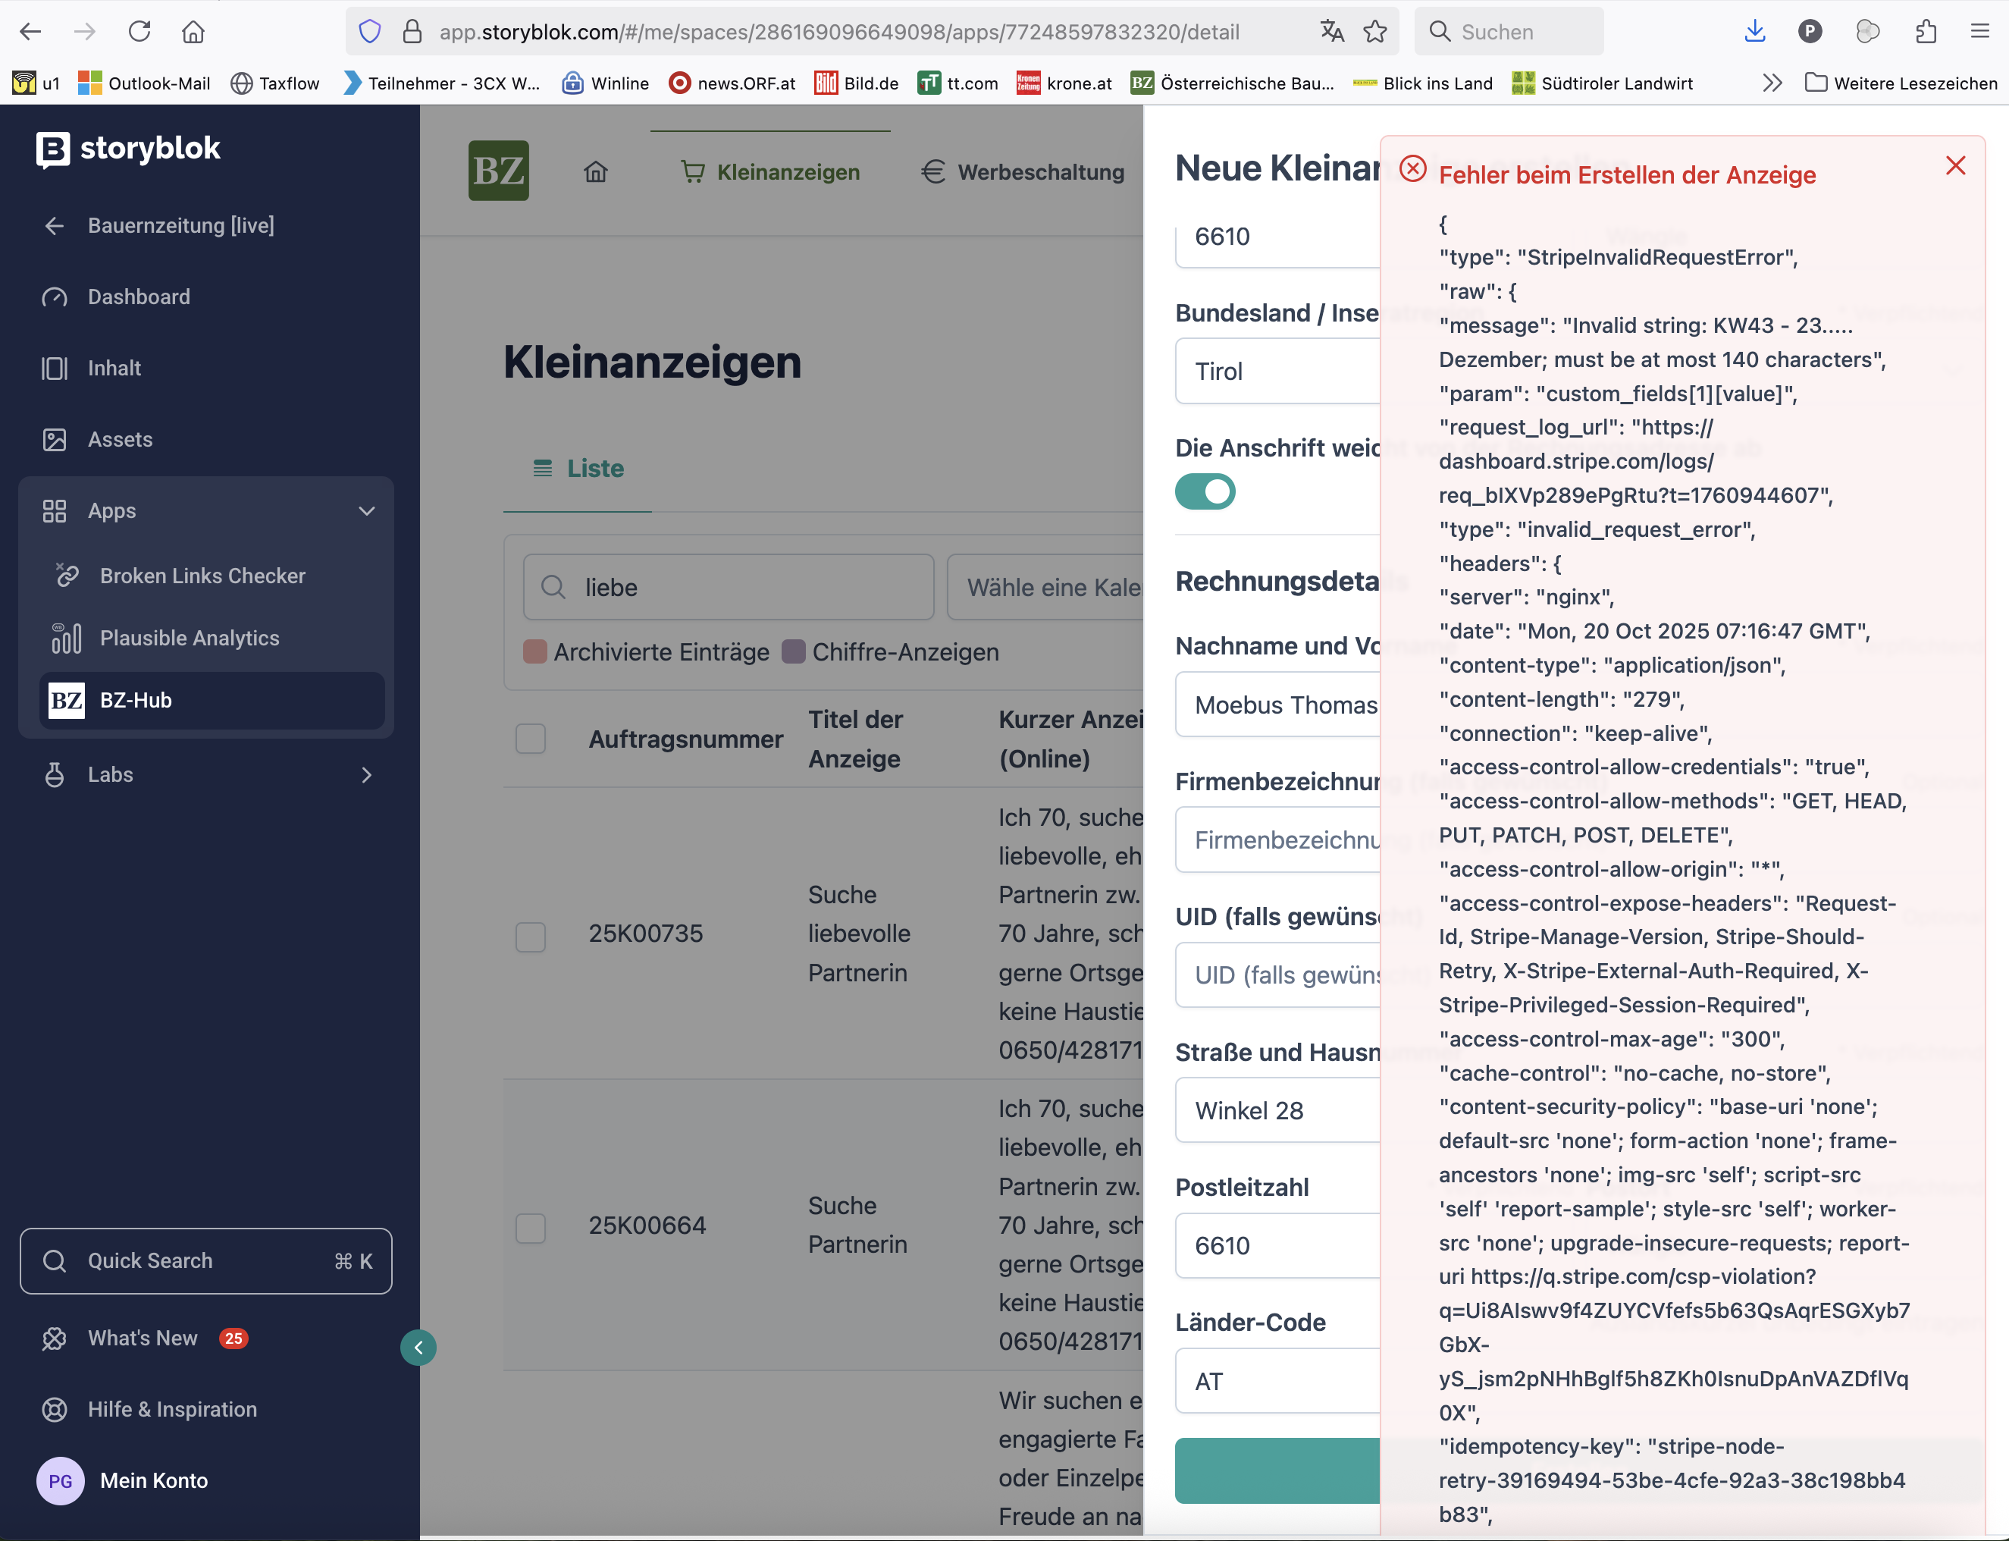Select the BZ-Hub app

[x=134, y=700]
